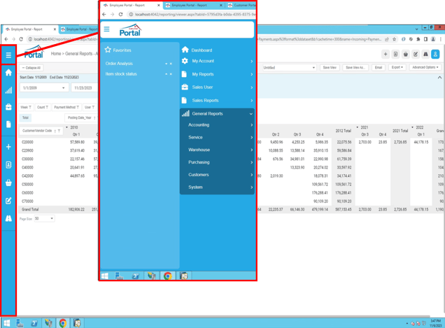The image size is (445, 328).
Task: Expand the Accounting submenu
Action: (217, 125)
